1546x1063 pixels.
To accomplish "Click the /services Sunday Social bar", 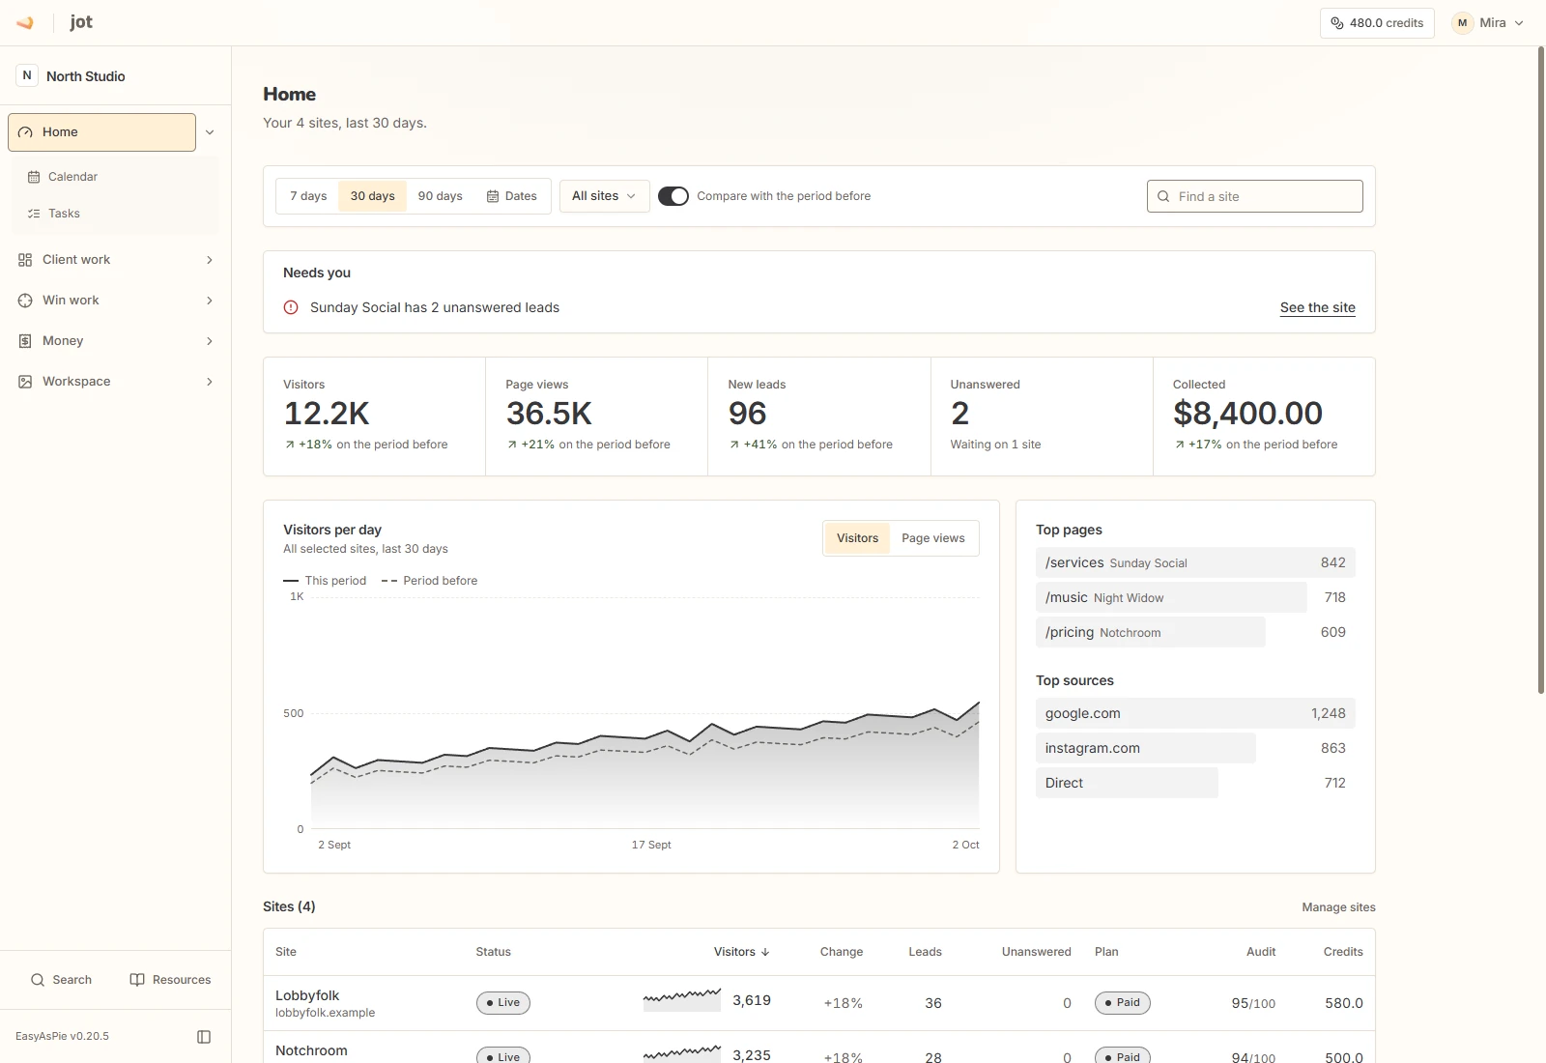I will [1195, 562].
